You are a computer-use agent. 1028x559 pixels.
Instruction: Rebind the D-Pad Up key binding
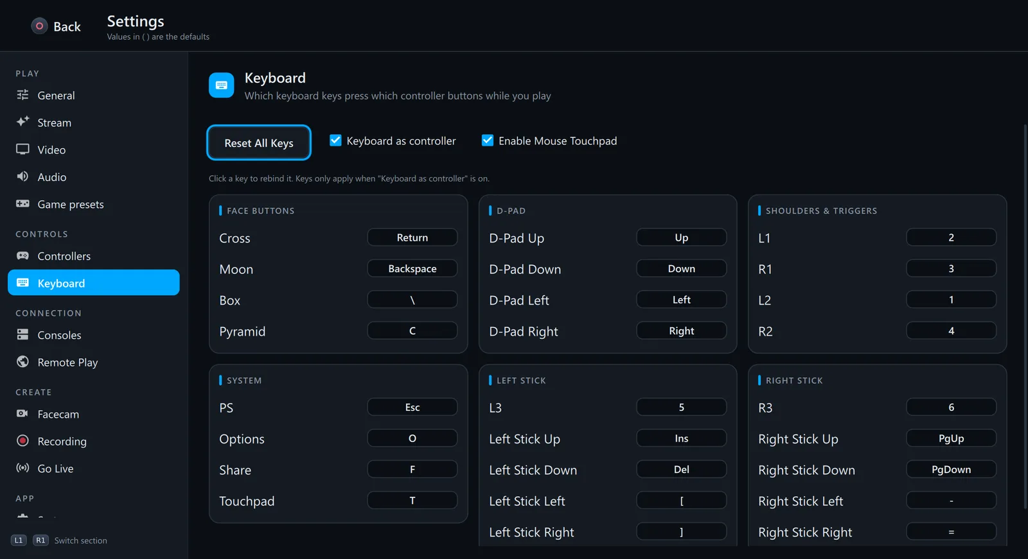682,237
